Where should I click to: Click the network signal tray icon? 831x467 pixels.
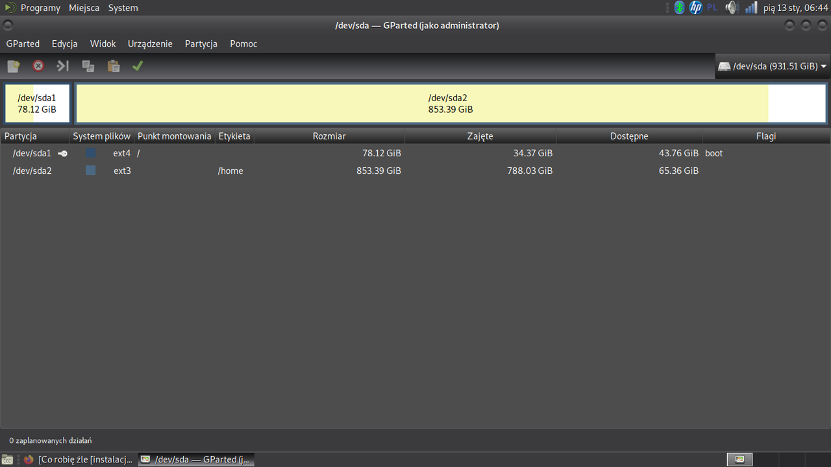coord(751,8)
